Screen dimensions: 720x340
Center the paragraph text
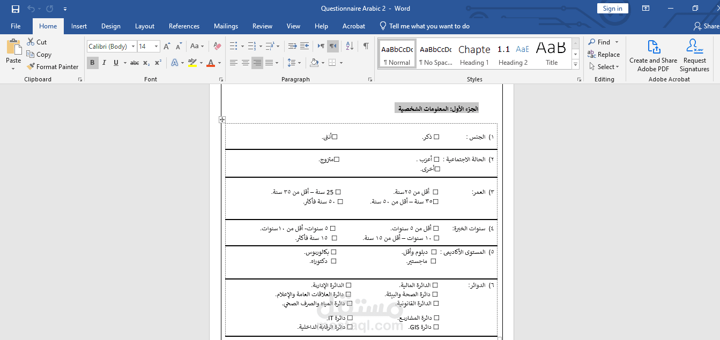click(246, 63)
